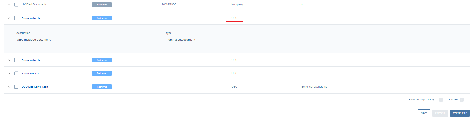The image size is (472, 119).
Task: Open the UK Filed Documents link
Action: point(34,5)
